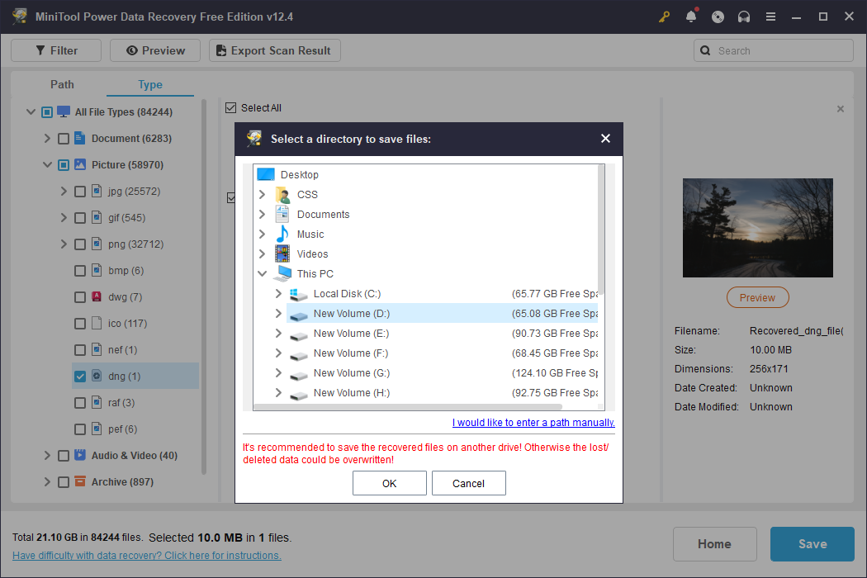Open the notifications bell icon

(x=691, y=16)
